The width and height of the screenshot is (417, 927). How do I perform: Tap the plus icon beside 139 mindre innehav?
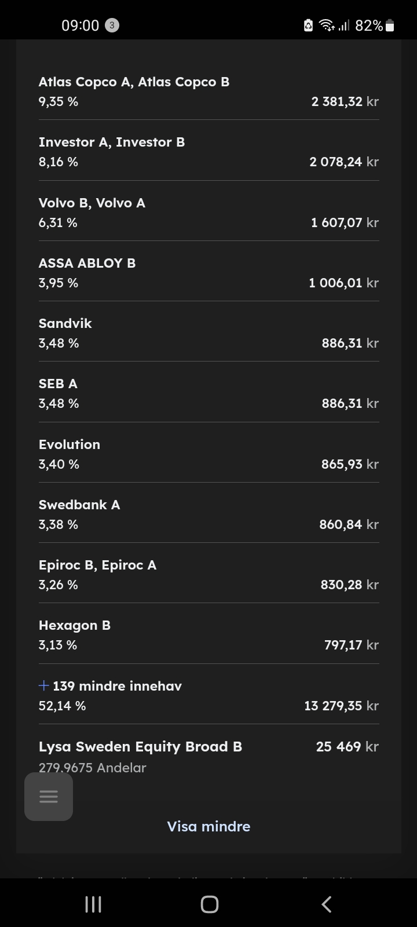[x=44, y=686]
